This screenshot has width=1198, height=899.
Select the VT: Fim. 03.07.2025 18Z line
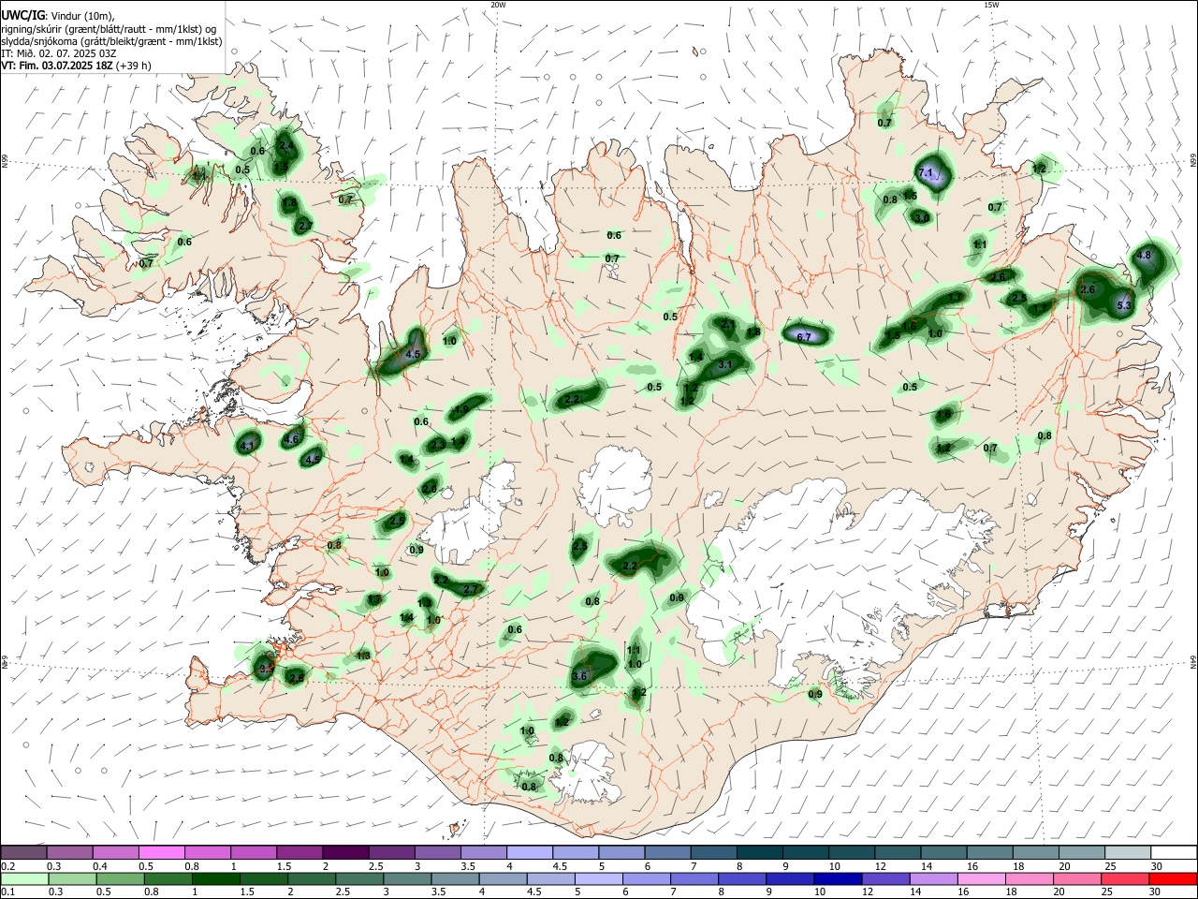click(x=76, y=66)
